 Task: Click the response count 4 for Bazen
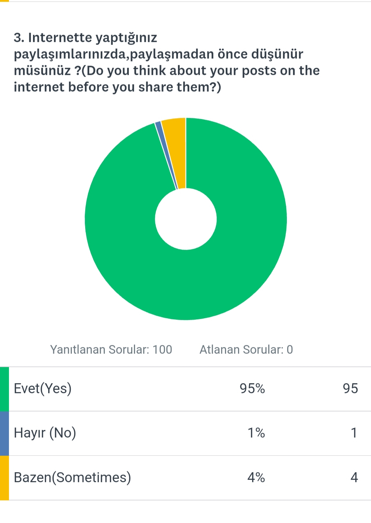[354, 478]
